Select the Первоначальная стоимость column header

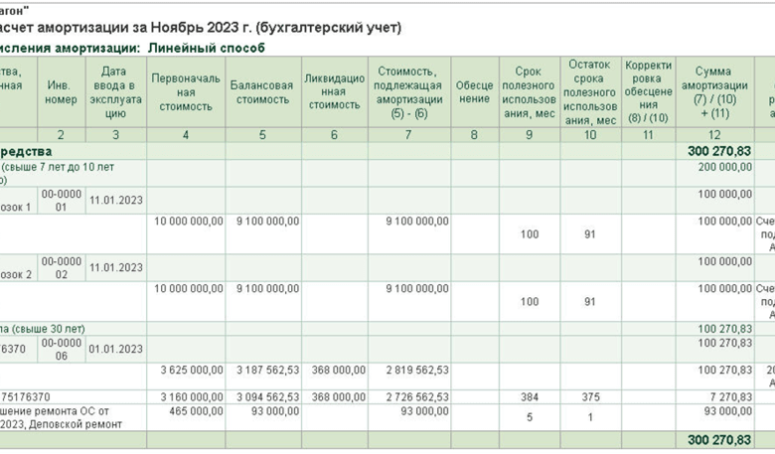(x=186, y=91)
